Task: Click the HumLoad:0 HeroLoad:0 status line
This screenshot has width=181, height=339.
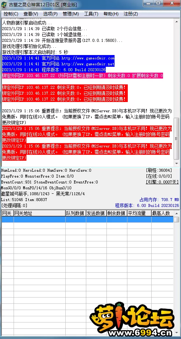Action: click(46, 170)
